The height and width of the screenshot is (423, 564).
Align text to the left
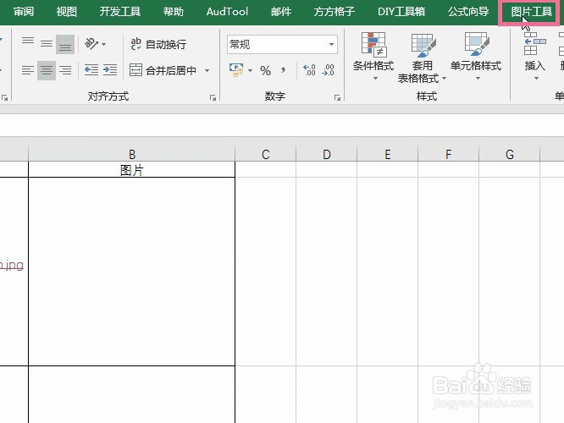[x=28, y=70]
